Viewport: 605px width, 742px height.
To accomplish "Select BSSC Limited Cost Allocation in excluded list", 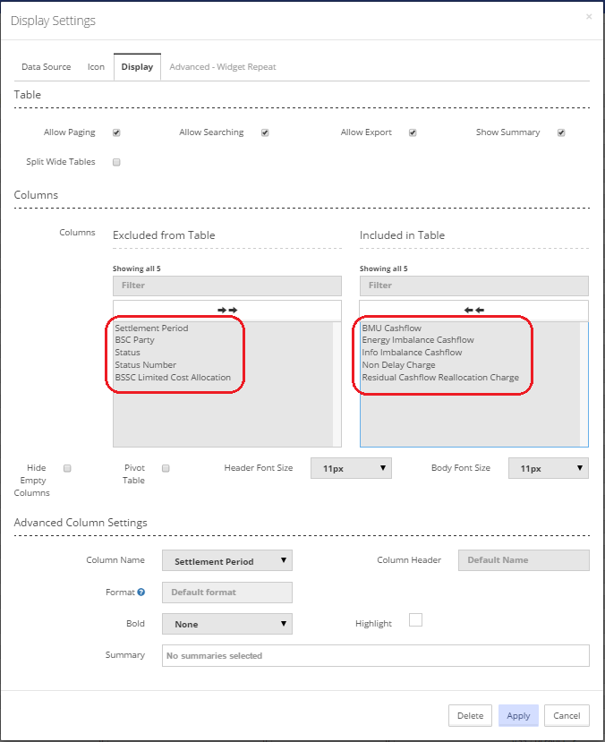I will [173, 378].
